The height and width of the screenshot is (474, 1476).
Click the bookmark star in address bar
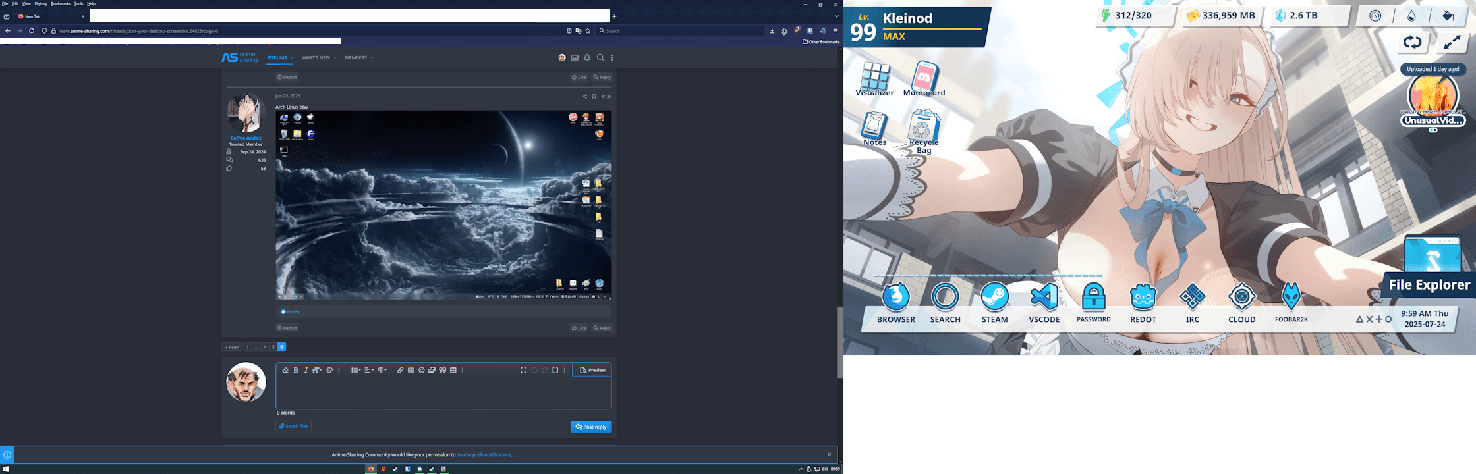[x=588, y=31]
